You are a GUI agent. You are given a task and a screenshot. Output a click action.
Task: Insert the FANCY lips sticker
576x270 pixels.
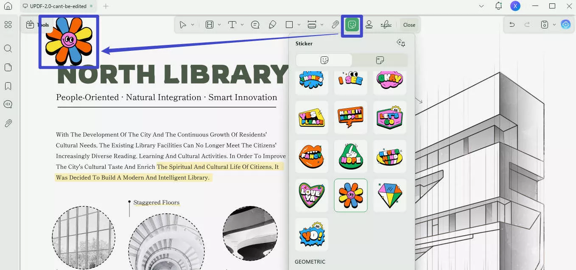click(x=312, y=156)
